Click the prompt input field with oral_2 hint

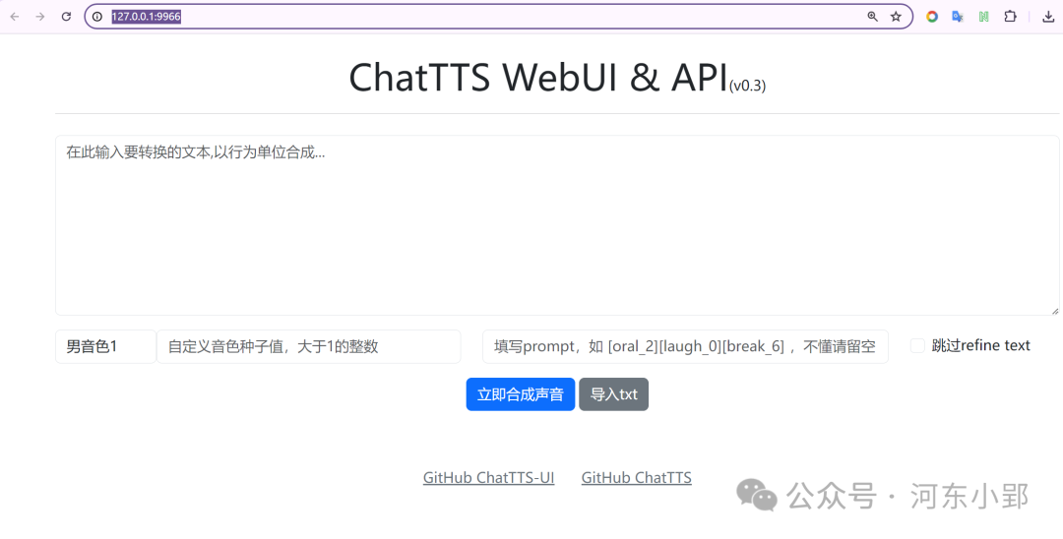point(685,346)
